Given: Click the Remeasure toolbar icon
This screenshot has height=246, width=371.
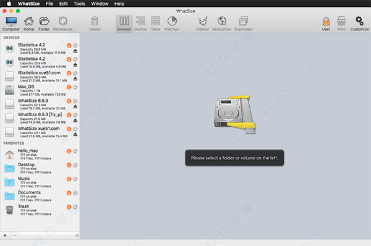Looking at the screenshot, I should tap(62, 23).
